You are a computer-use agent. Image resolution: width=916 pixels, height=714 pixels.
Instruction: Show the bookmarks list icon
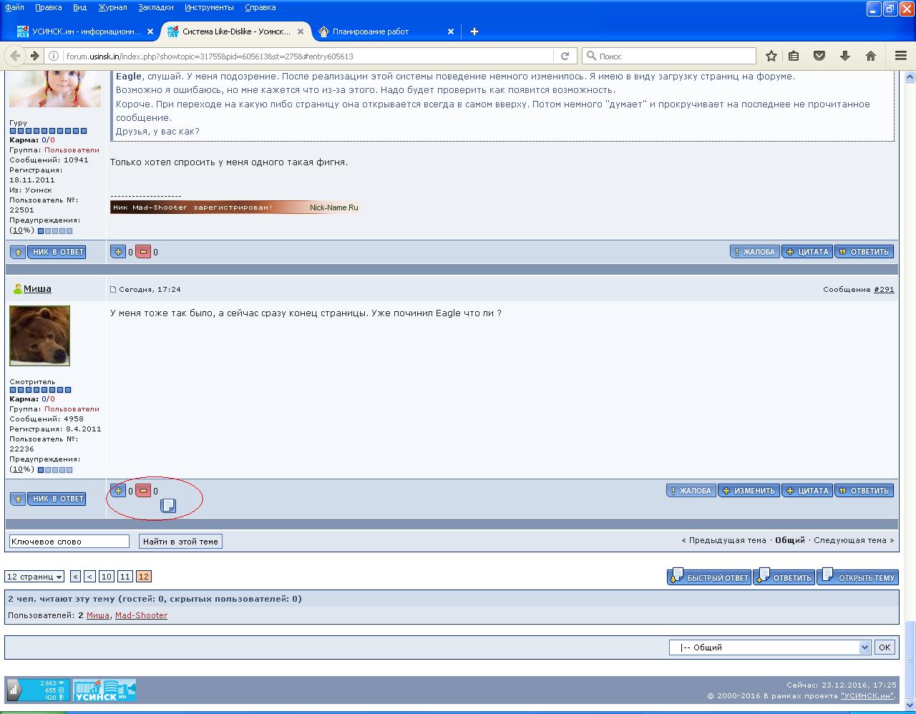pyautogui.click(x=794, y=56)
